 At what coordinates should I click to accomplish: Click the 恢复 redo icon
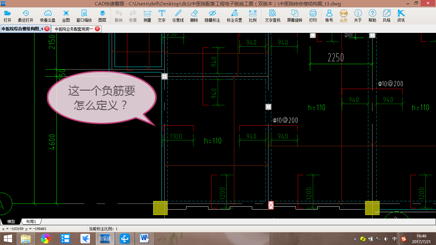pos(133,16)
